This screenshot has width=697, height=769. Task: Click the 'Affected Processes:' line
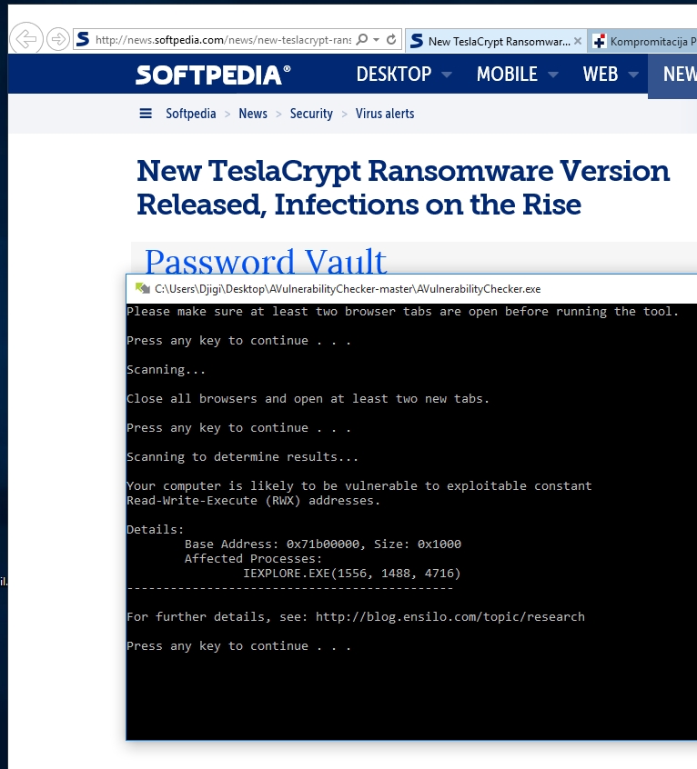(x=253, y=559)
